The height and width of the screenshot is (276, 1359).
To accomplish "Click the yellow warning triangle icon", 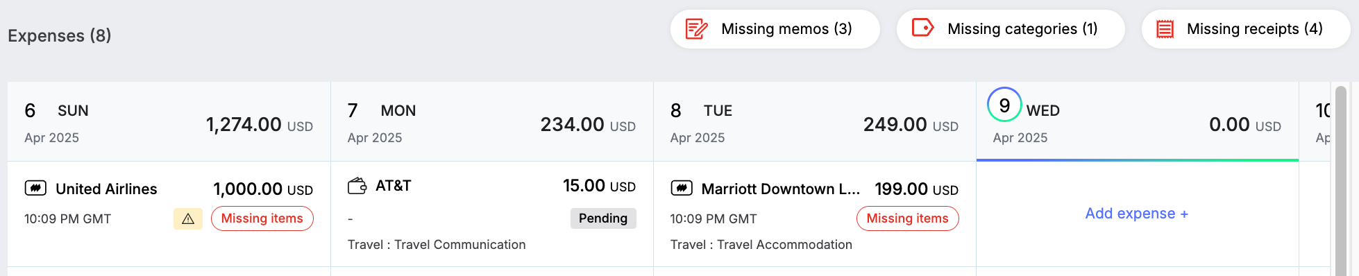I will click(188, 218).
